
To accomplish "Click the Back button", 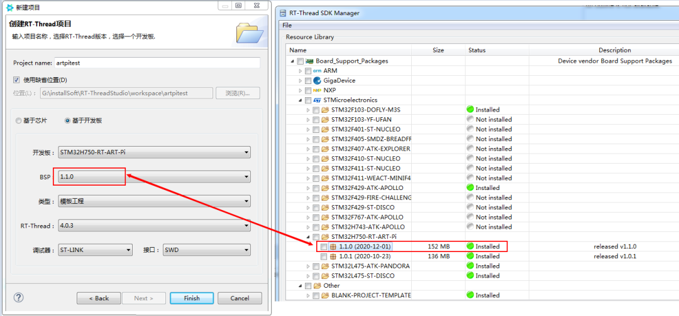I will click(x=99, y=298).
